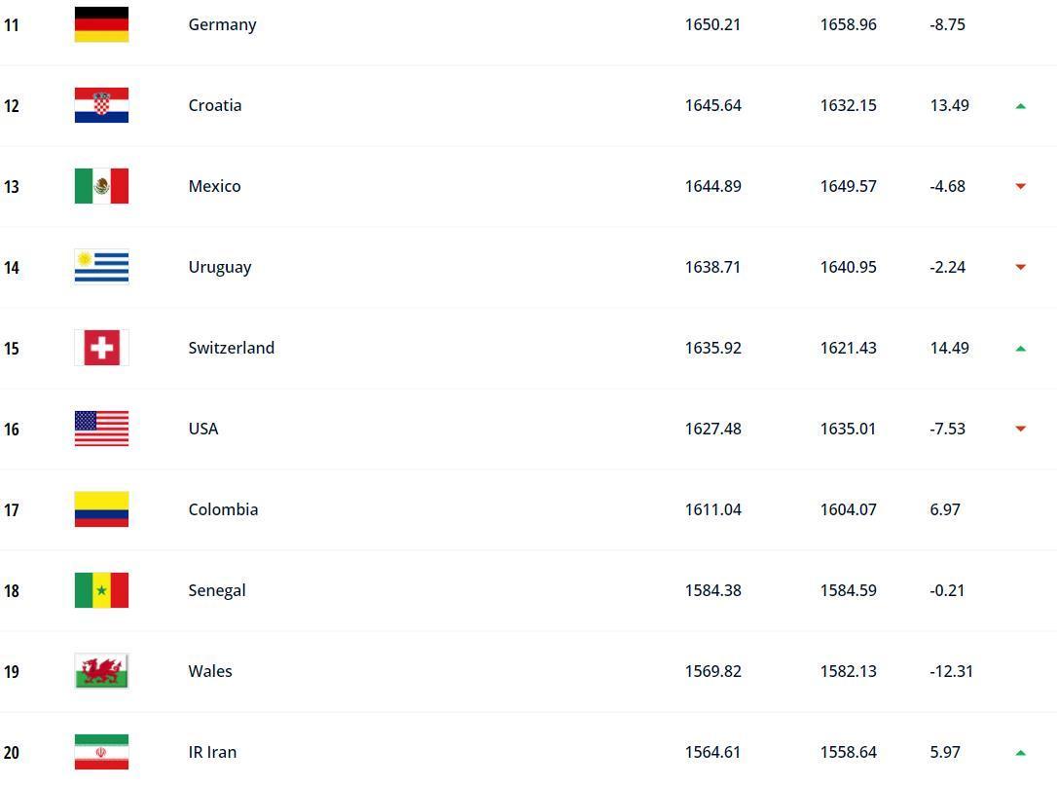Click the Germany flag icon
This screenshot has width=1057, height=787.
(x=101, y=24)
